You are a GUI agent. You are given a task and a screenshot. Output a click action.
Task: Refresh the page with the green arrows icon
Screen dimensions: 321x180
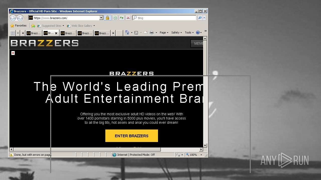(122, 18)
